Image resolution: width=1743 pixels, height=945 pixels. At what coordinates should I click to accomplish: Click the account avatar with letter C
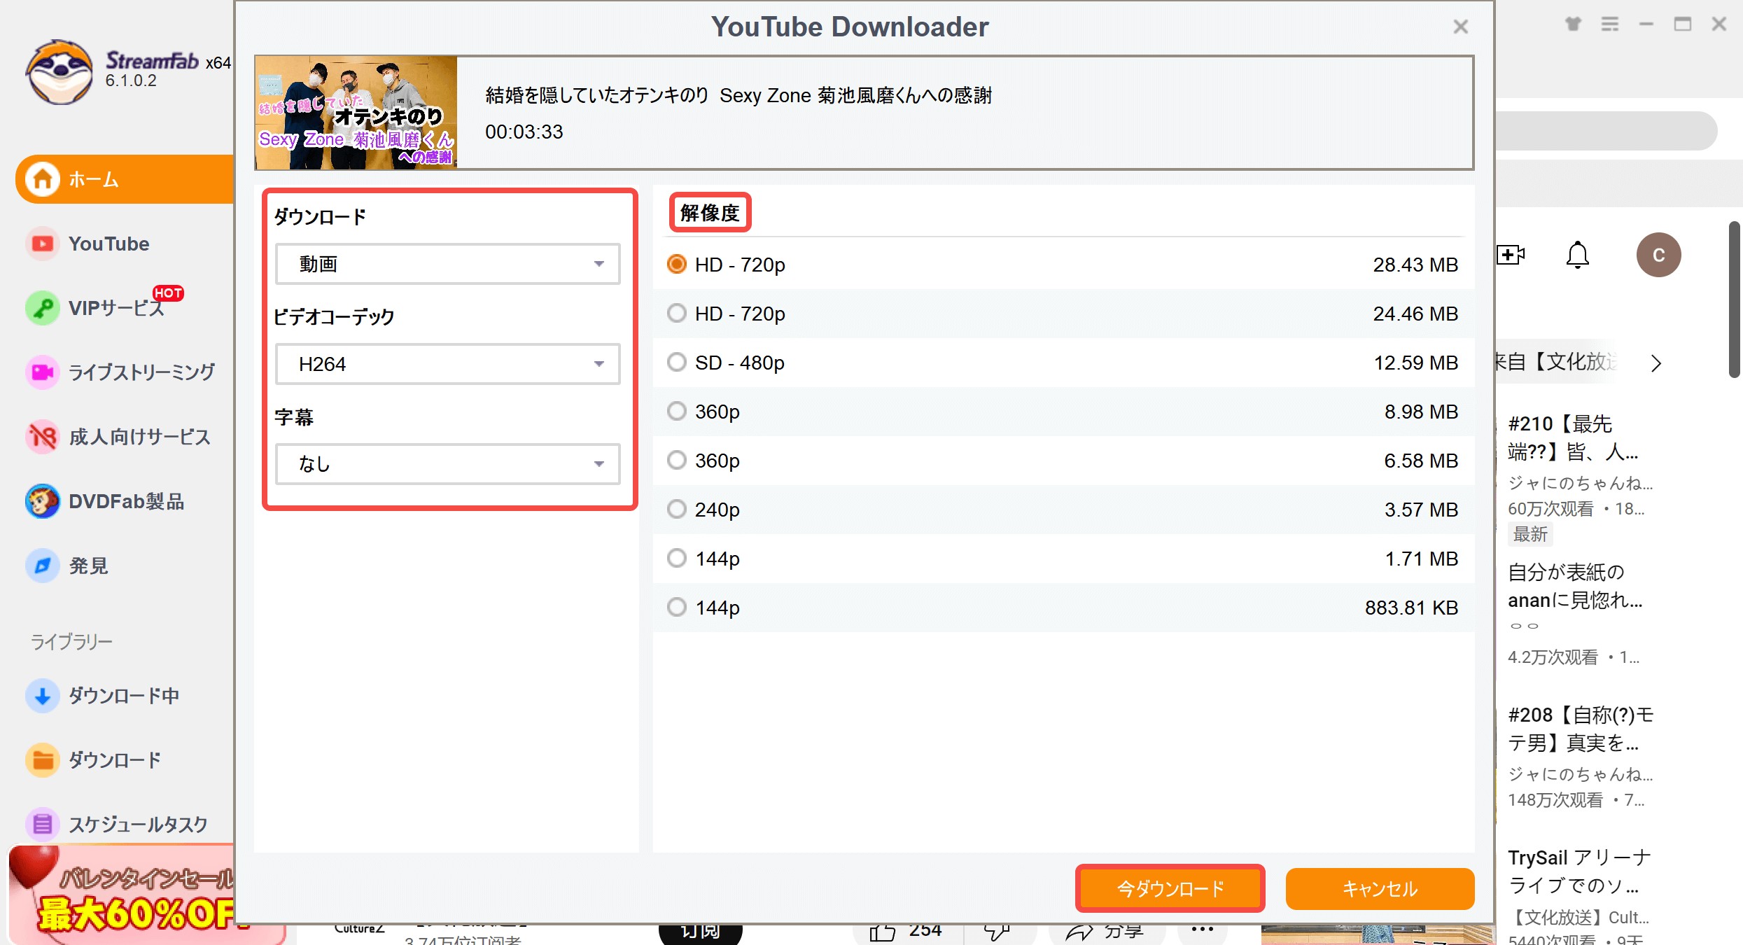point(1659,255)
